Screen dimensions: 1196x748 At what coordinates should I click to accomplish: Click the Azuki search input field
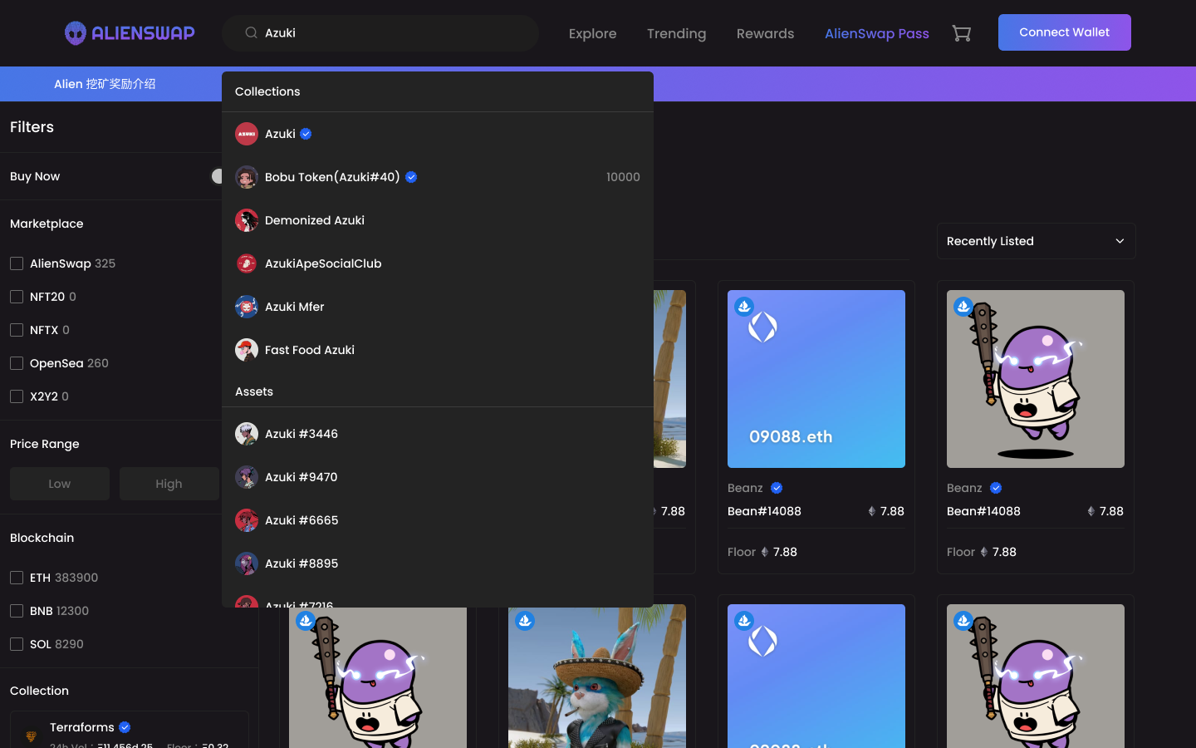(x=380, y=33)
